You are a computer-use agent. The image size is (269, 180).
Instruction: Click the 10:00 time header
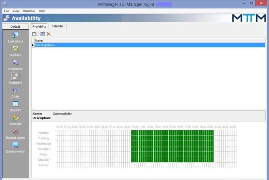(x=135, y=127)
